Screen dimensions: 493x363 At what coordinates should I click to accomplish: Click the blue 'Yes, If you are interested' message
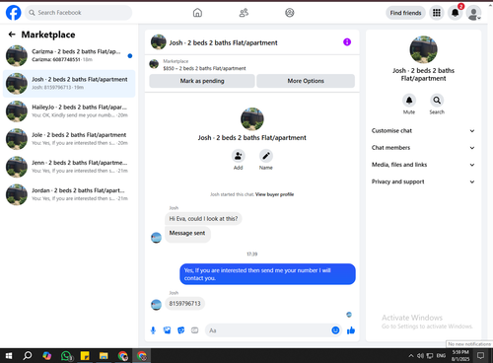(x=267, y=274)
